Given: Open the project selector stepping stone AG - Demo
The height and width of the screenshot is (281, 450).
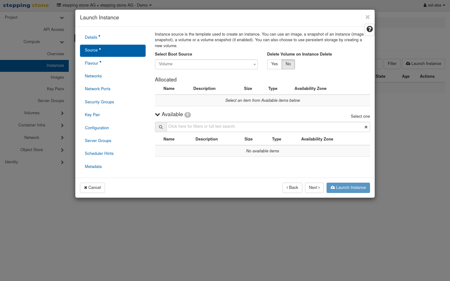Looking at the screenshot, I should 104,5.
